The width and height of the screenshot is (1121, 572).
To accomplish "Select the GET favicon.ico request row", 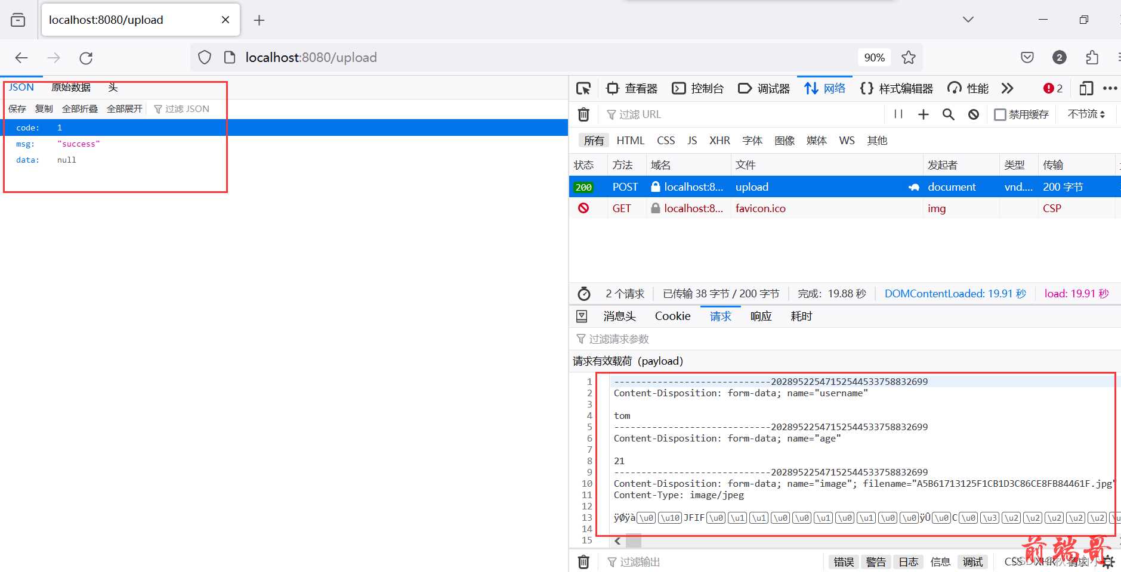I will 845,209.
